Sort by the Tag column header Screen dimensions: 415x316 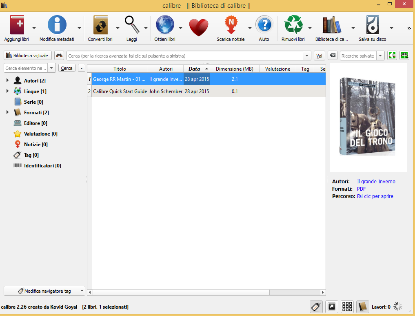pos(305,69)
